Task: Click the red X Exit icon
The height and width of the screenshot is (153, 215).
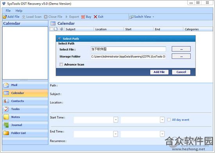Action: (x=95, y=17)
